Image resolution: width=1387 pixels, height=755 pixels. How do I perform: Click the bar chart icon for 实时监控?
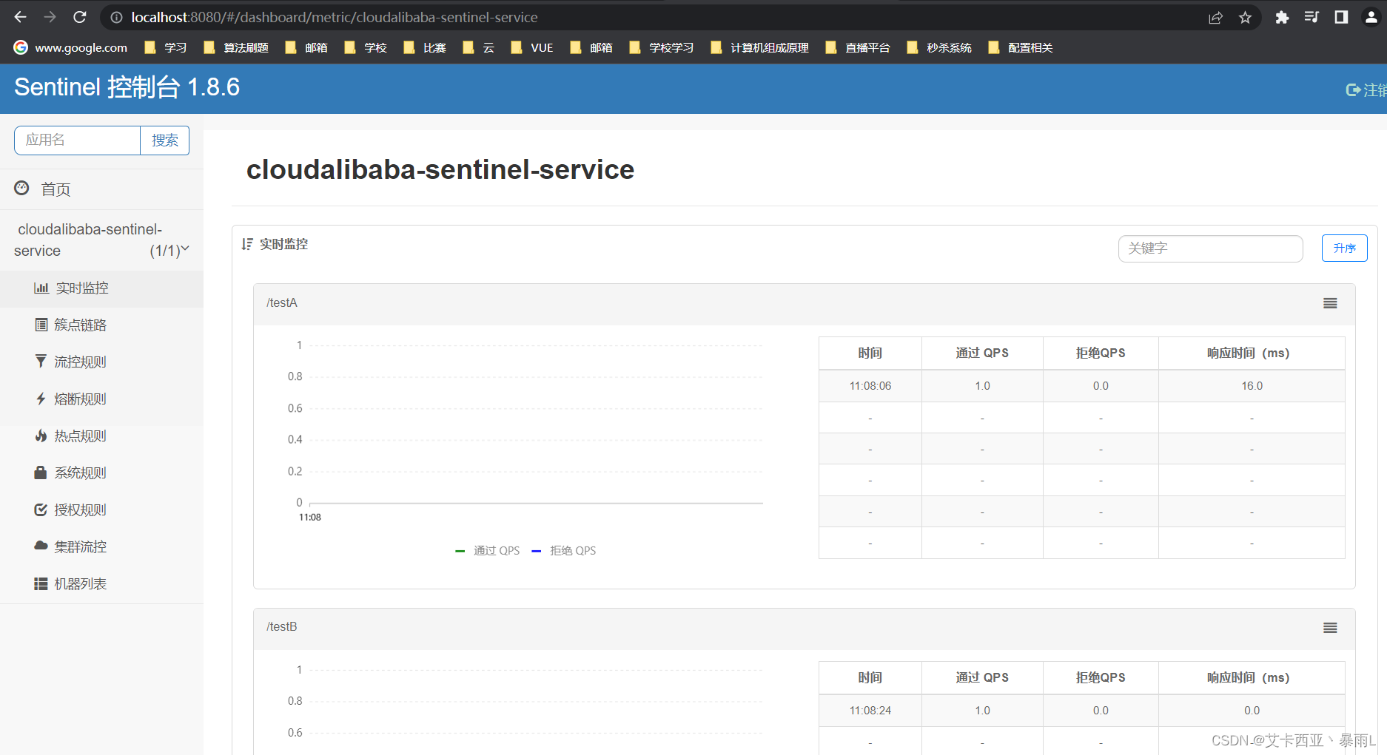[x=41, y=288]
